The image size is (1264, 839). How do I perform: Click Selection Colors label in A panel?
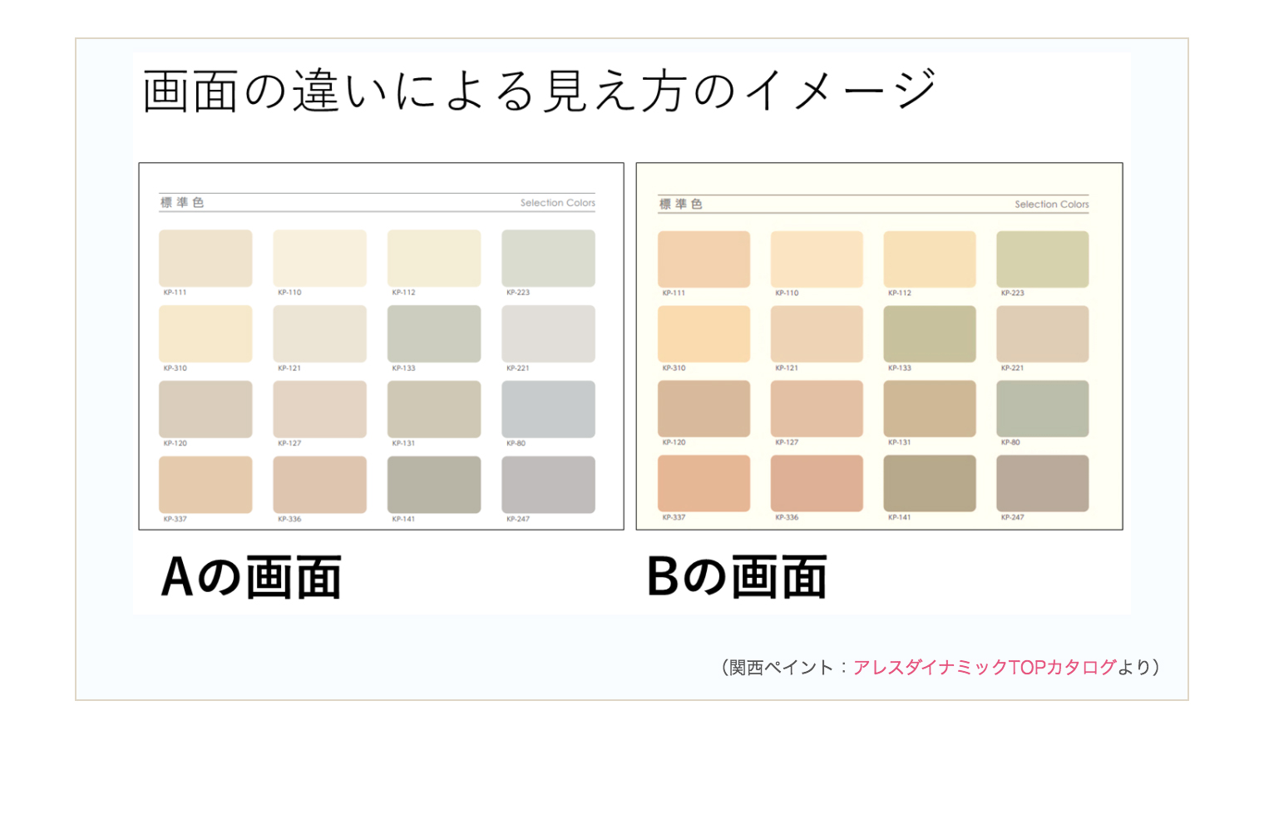(x=557, y=203)
